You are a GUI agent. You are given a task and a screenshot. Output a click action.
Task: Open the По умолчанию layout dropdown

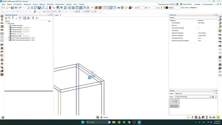point(208,4)
